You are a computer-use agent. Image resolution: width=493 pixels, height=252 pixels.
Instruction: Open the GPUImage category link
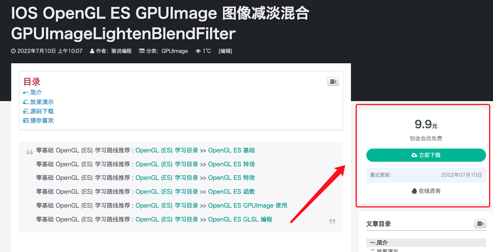[174, 51]
